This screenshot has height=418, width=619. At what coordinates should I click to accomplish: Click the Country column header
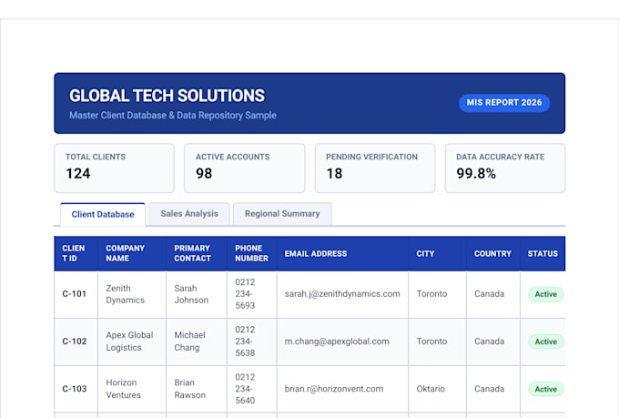492,254
